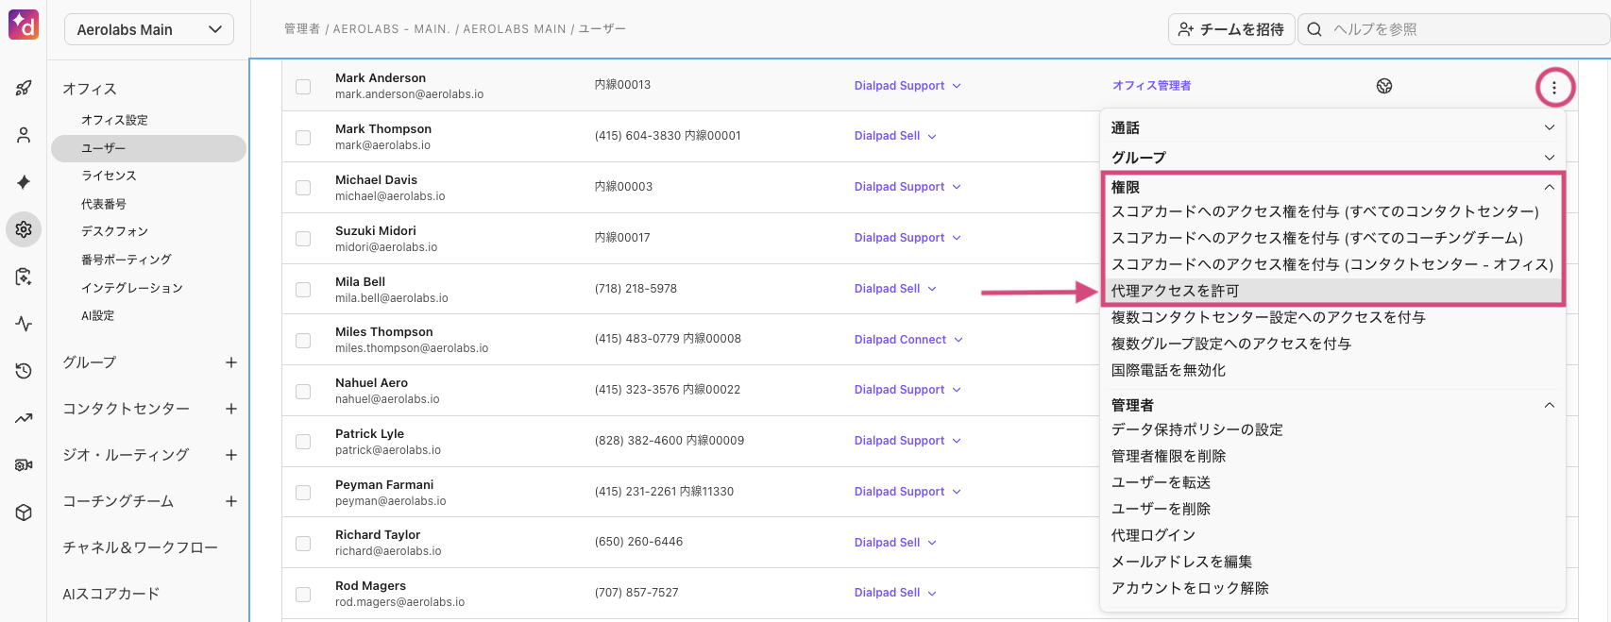
Task: Click AEROLABS MAIN breadcrumb
Action: (515, 29)
